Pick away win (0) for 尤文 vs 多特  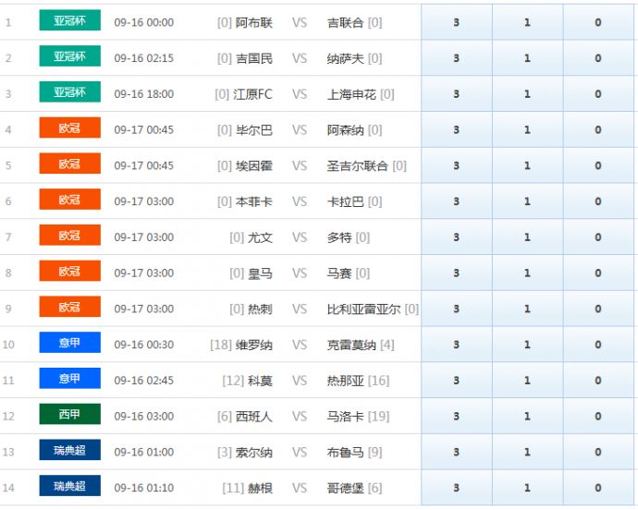tap(598, 237)
